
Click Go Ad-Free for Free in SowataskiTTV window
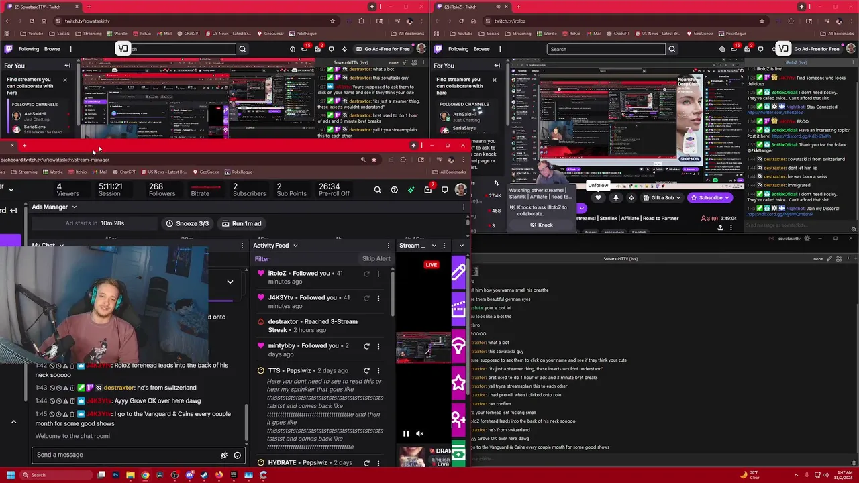click(382, 49)
